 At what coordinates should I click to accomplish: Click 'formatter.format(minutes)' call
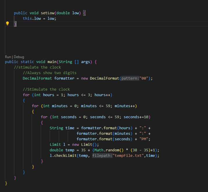pyautogui.click(x=104, y=134)
